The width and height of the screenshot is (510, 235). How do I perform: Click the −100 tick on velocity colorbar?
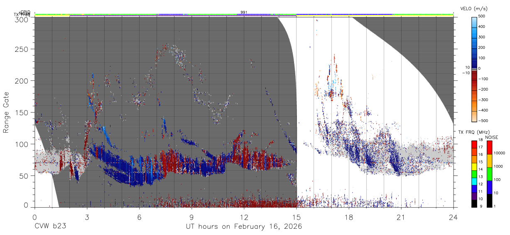pos(483,79)
